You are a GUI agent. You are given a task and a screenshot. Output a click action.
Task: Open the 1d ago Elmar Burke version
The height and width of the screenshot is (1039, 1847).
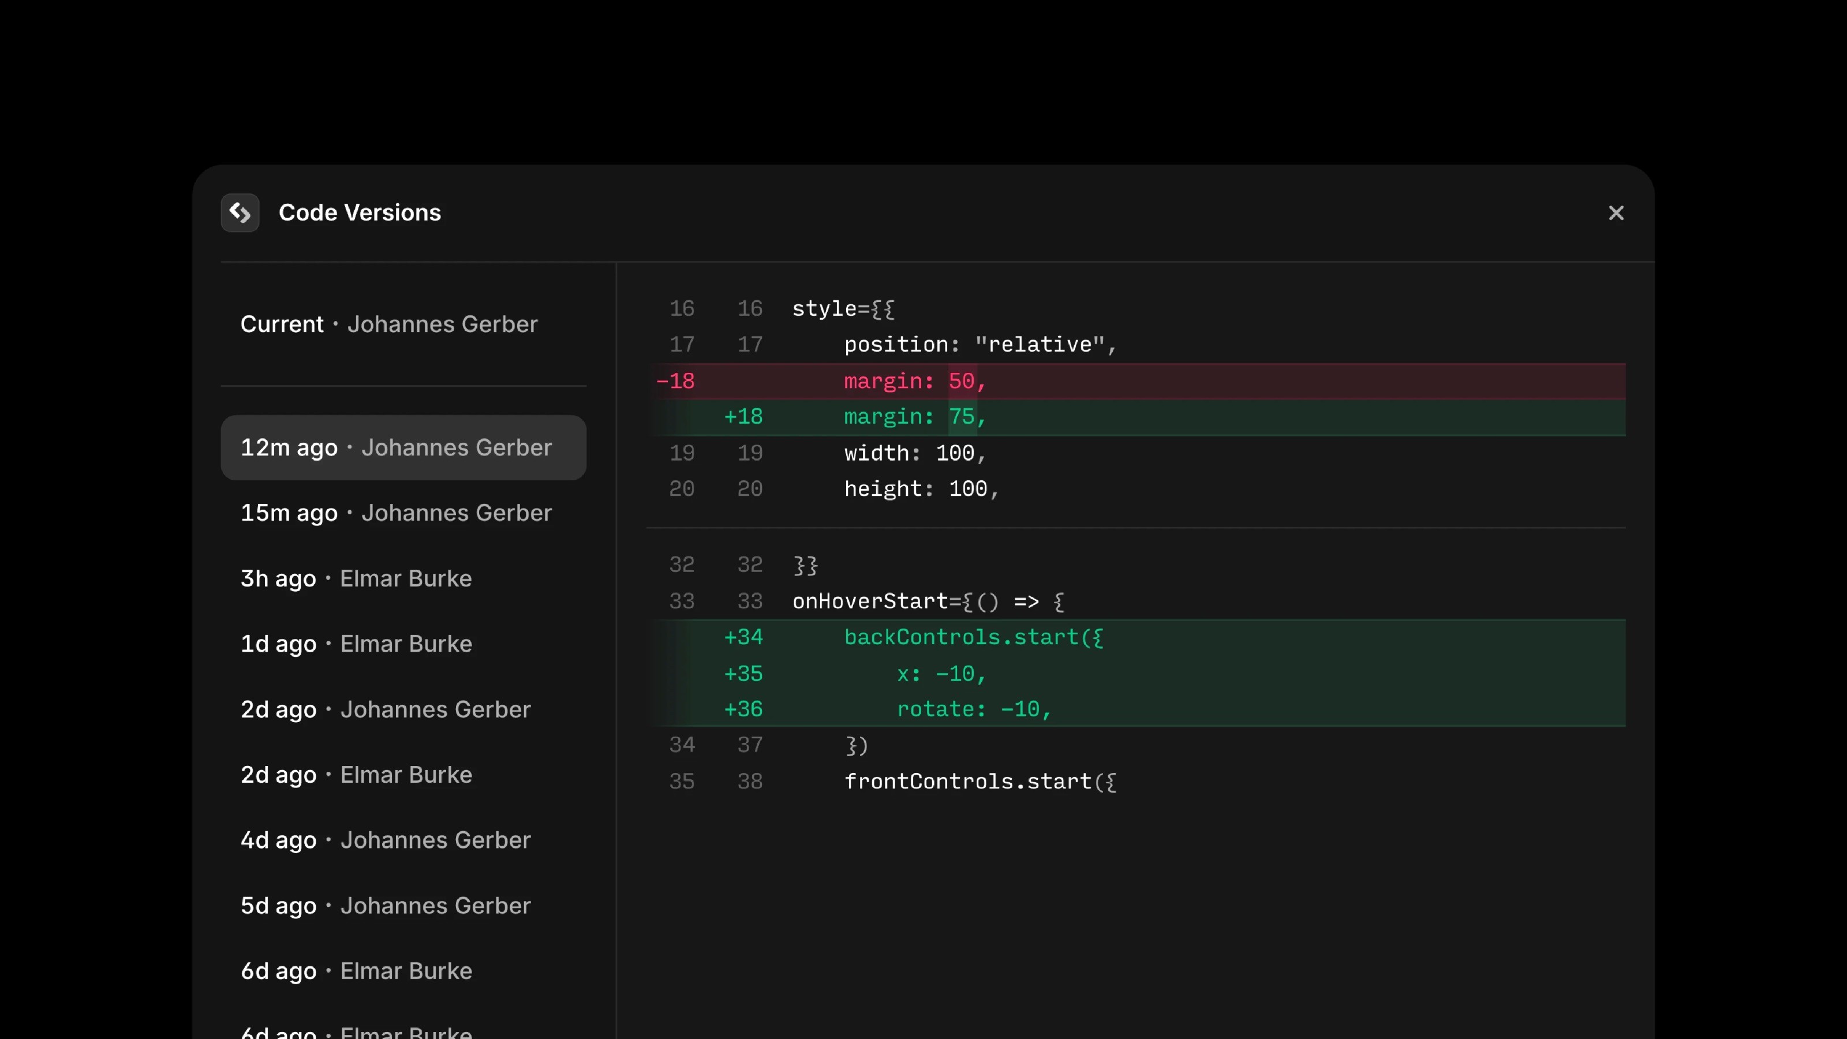[403, 644]
